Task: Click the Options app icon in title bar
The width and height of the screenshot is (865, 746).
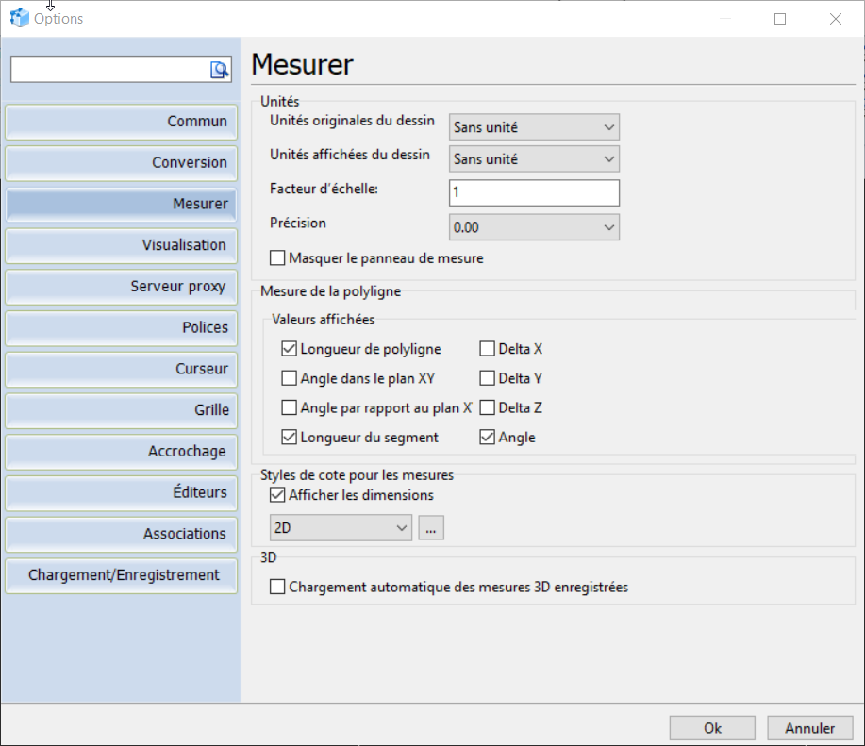Action: [19, 18]
